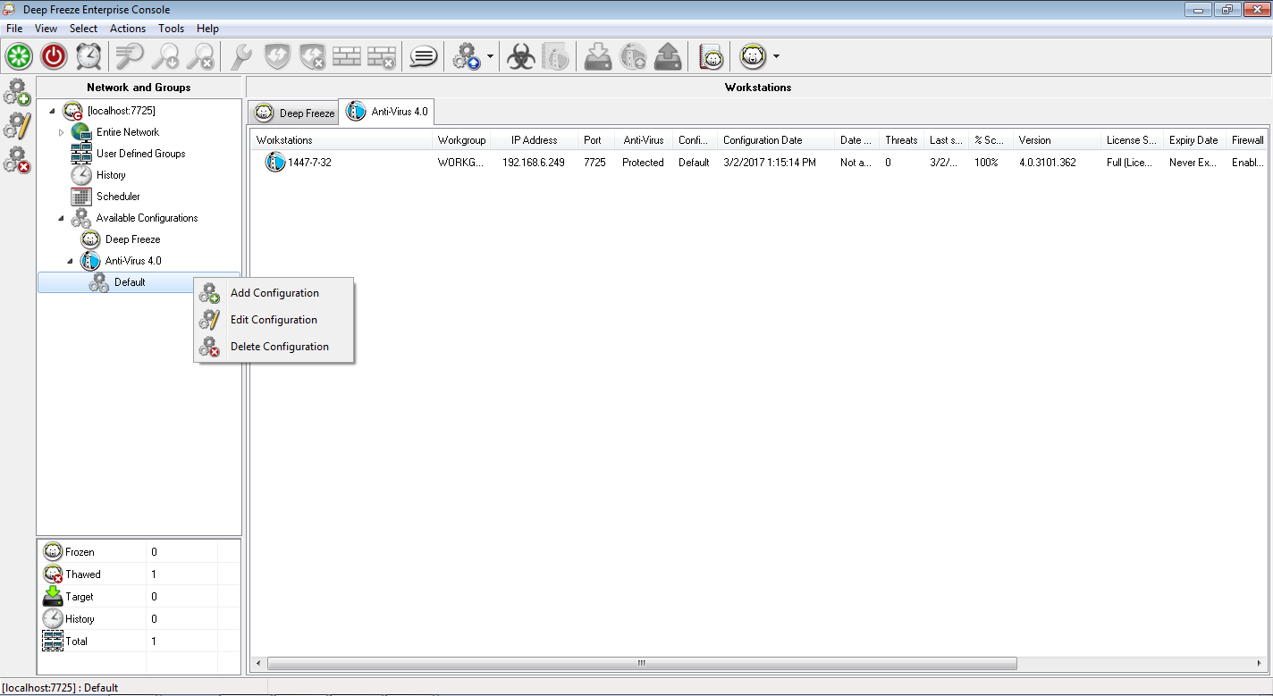
Task: Click the notebook with bear log icon
Action: (x=711, y=56)
